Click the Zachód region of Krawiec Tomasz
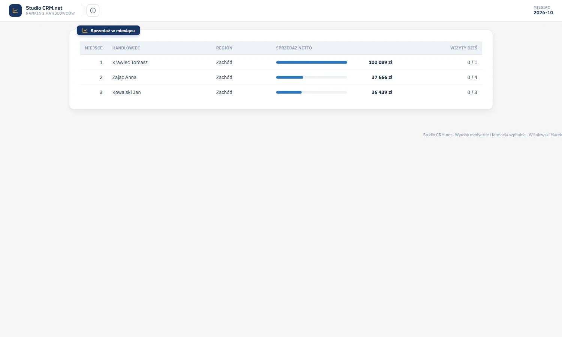 [224, 63]
